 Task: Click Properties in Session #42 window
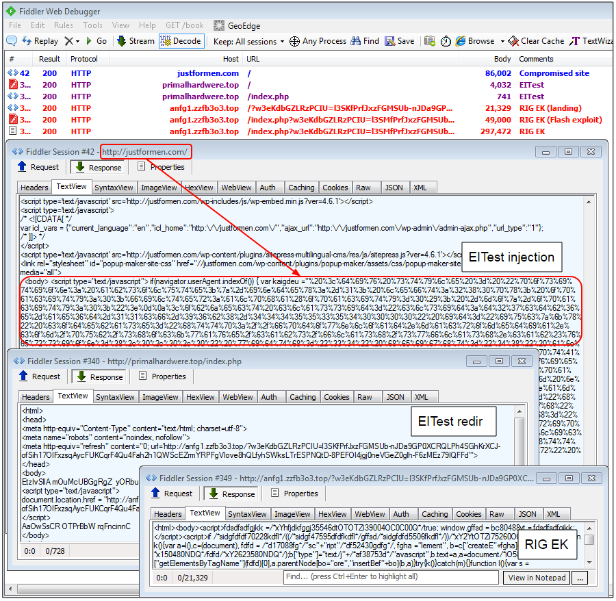pos(161,167)
